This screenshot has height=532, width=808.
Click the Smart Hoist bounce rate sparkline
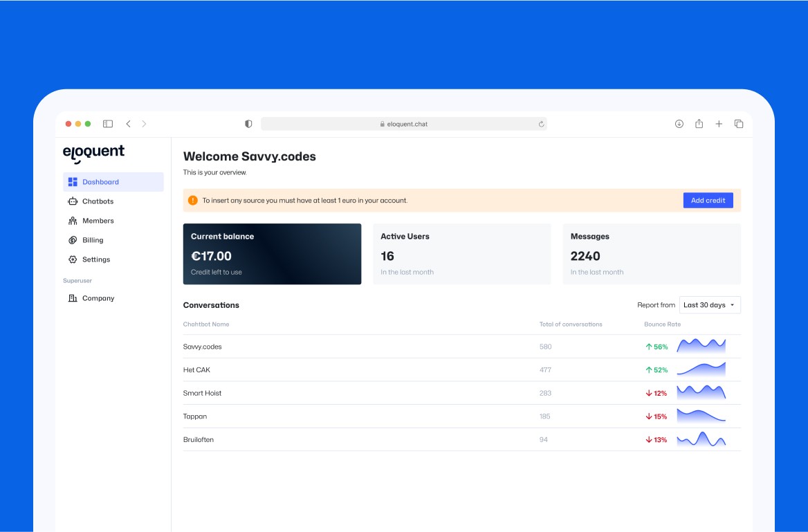701,392
